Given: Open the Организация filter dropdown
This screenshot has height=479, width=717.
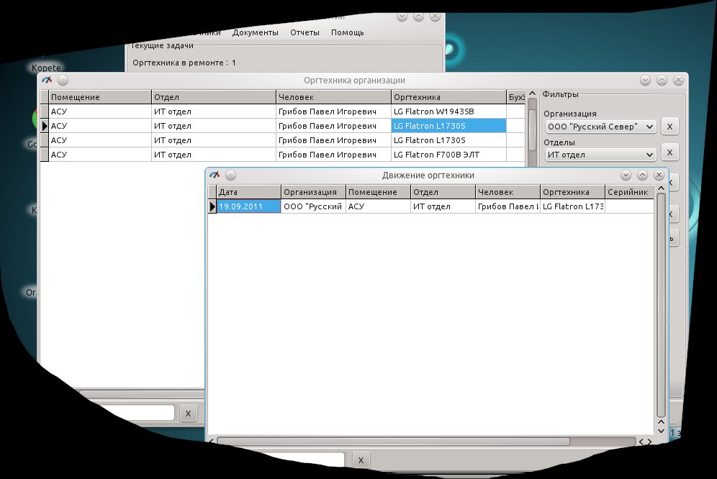Looking at the screenshot, I should (x=600, y=127).
